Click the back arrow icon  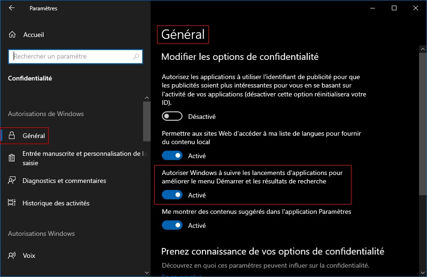[12, 8]
